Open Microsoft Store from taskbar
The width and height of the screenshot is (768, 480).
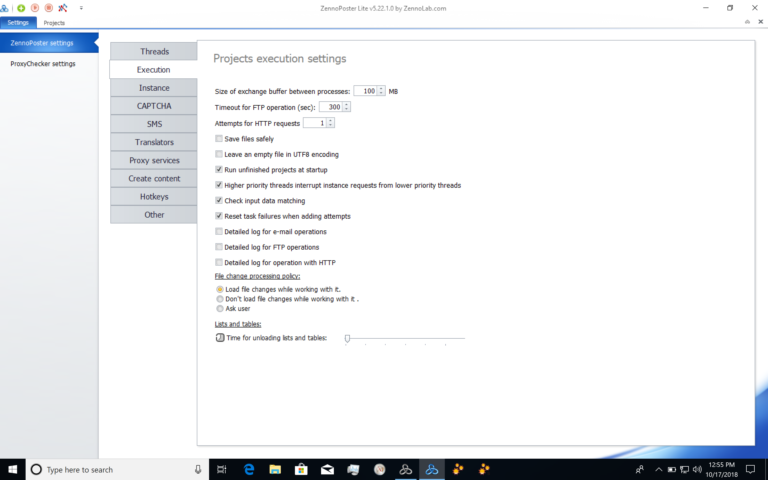pos(301,469)
